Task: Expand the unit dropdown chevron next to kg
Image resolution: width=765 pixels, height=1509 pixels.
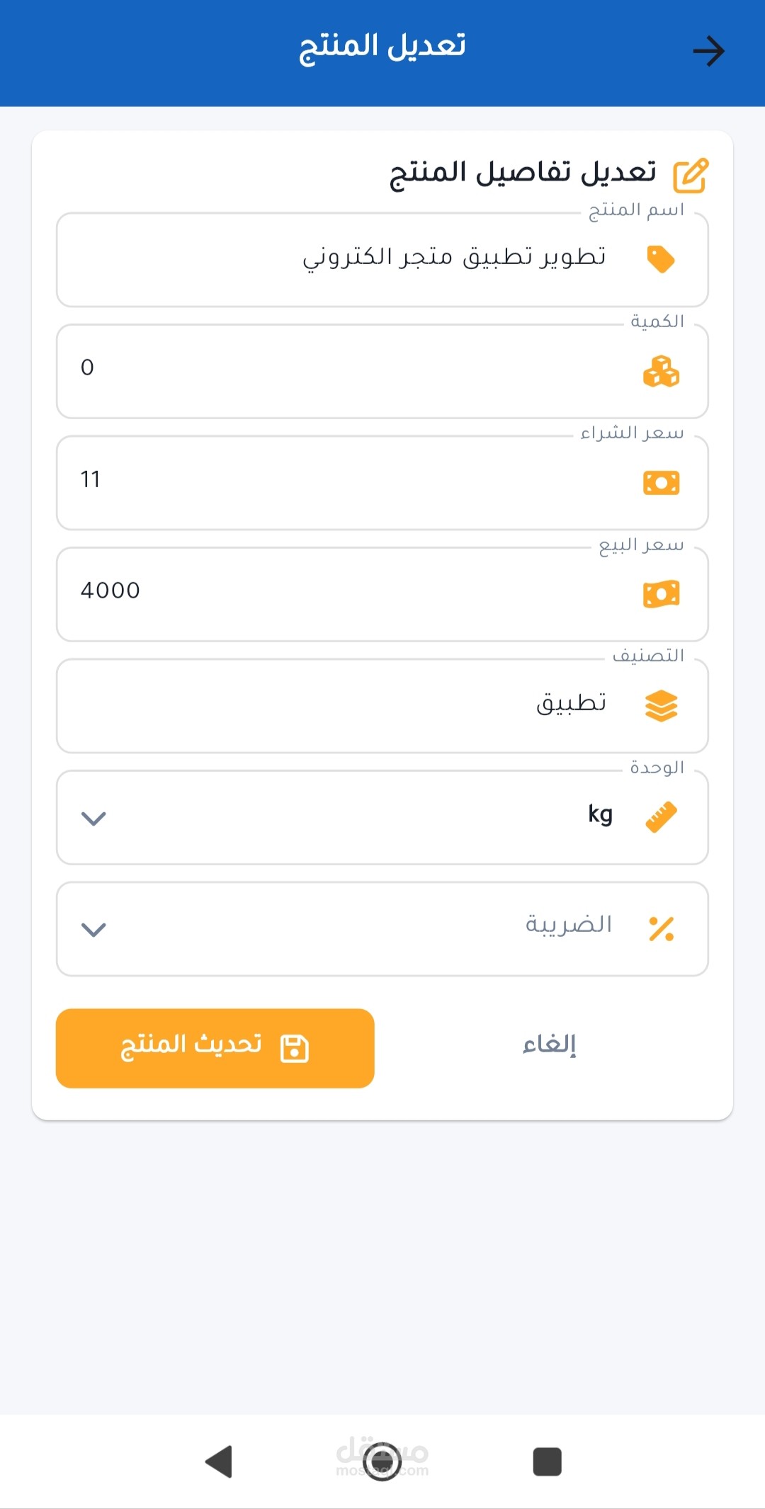Action: pyautogui.click(x=93, y=819)
